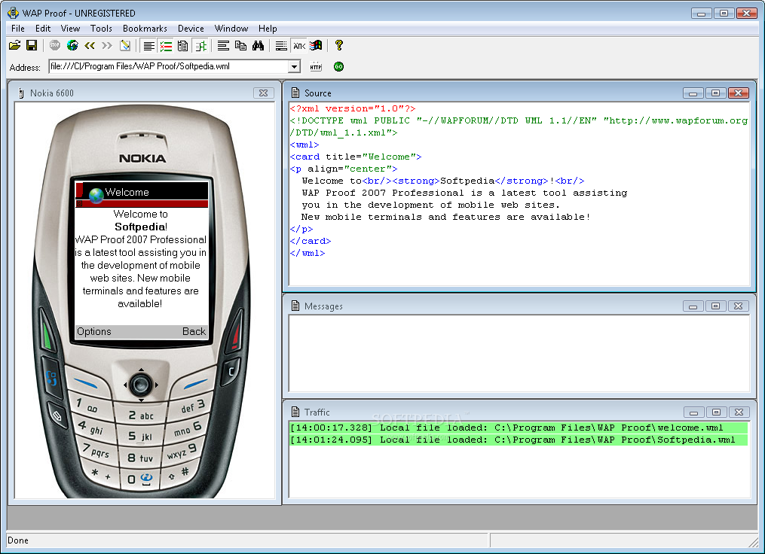Close the Source panel
Image resolution: width=765 pixels, height=554 pixels.
point(738,93)
